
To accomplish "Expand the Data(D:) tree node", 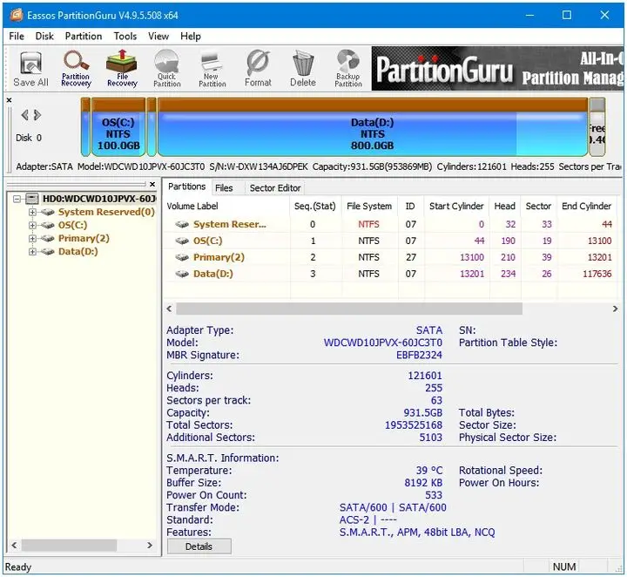I will click(x=32, y=252).
